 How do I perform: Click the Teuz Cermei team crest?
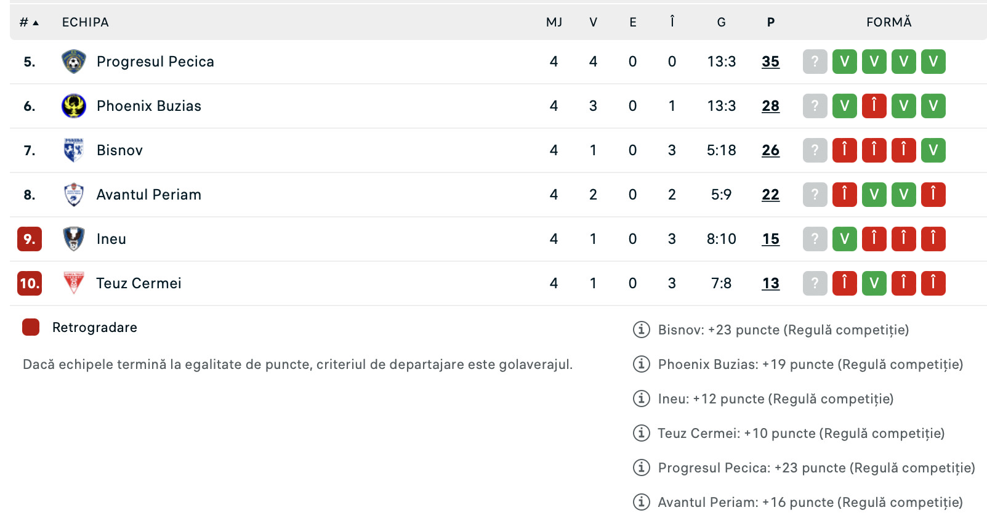[74, 283]
